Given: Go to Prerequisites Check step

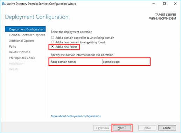Looking at the screenshot, I should click(x=22, y=58).
